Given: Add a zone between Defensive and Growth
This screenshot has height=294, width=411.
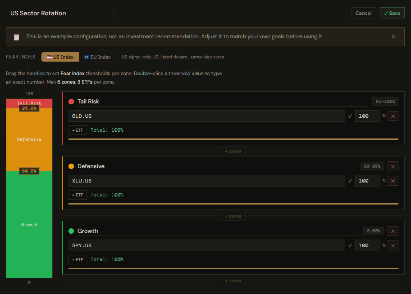Looking at the screenshot, I should (233, 216).
